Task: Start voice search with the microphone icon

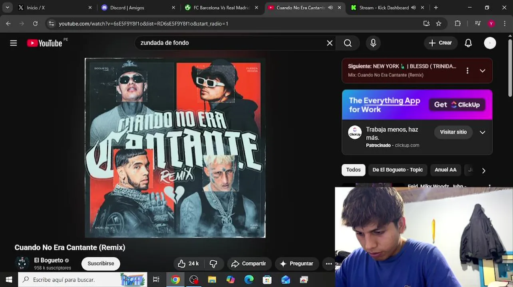Action: coord(373,43)
